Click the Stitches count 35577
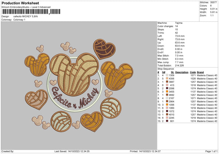The image size is (219, 154). coord(214,3)
